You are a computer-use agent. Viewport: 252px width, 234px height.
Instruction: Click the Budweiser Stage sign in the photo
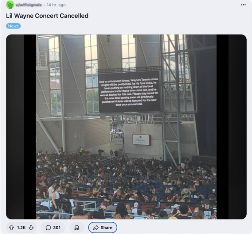pyautogui.click(x=141, y=140)
